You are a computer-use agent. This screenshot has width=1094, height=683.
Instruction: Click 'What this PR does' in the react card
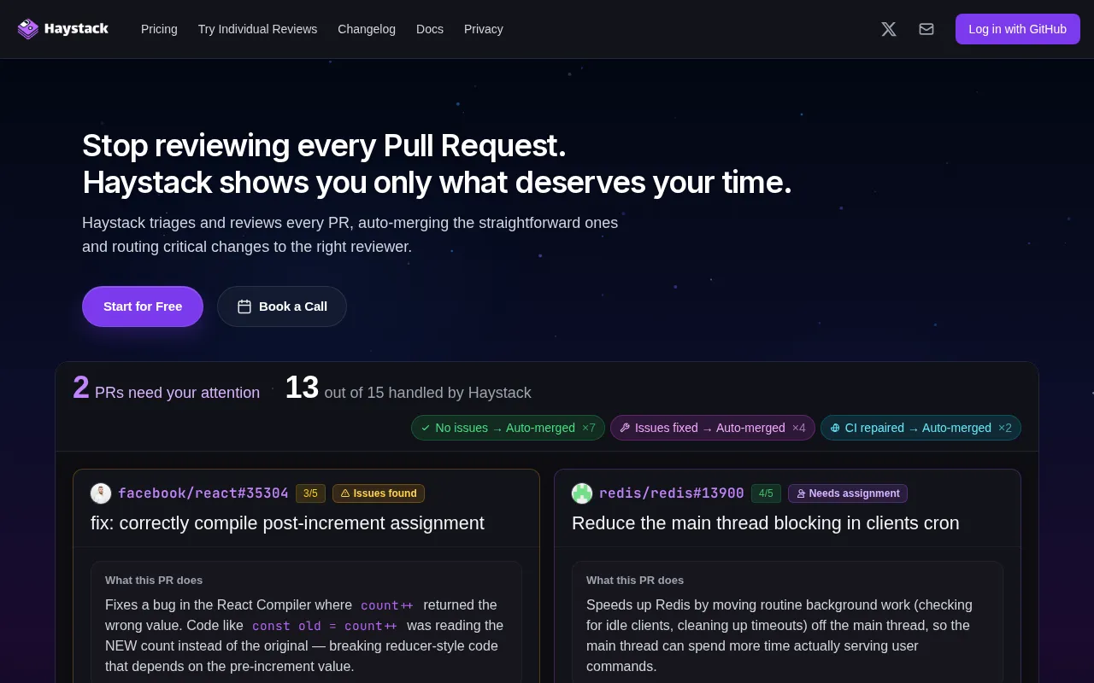click(154, 580)
